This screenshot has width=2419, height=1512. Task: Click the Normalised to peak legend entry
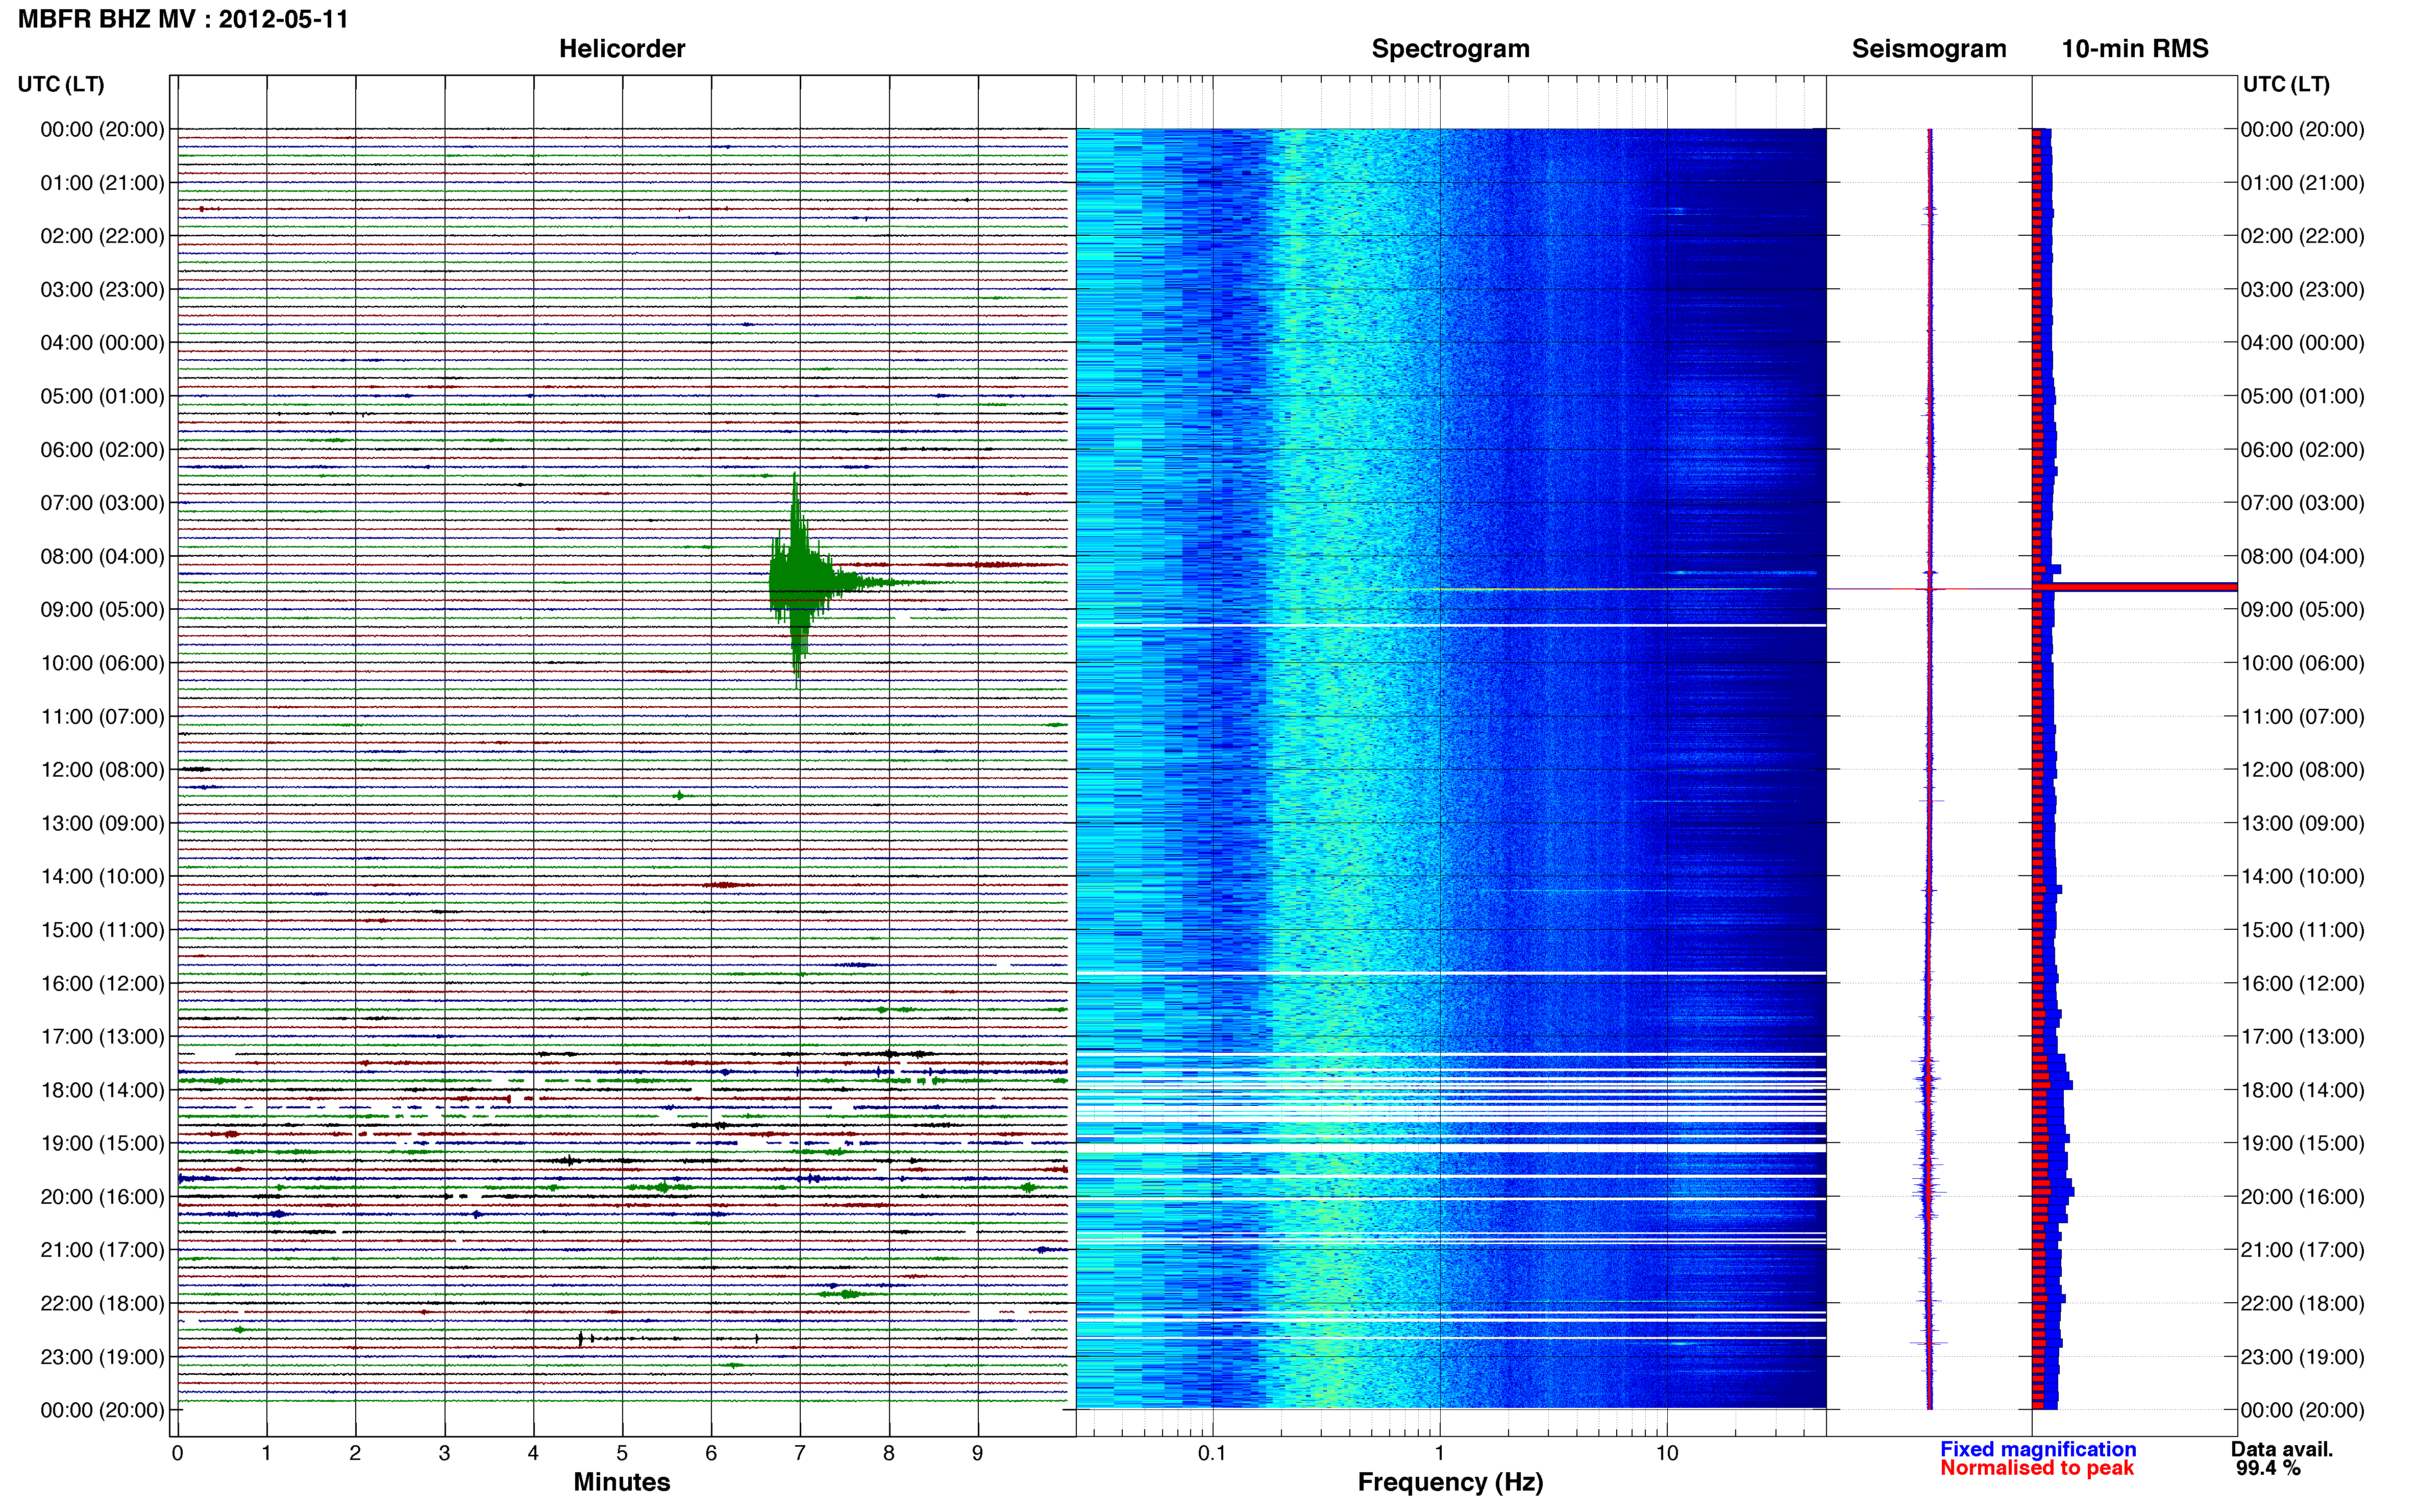click(x=2037, y=1468)
